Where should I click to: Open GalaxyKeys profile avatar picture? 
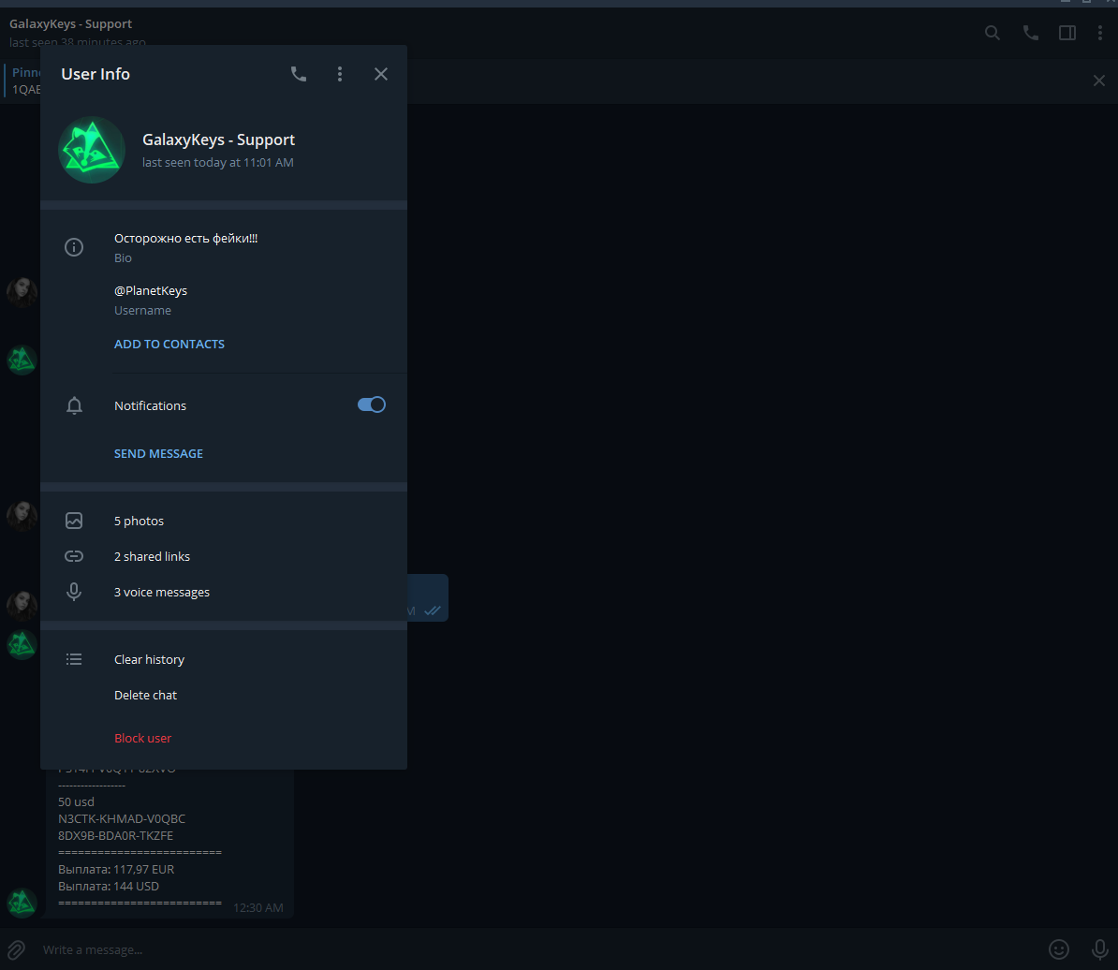91,150
